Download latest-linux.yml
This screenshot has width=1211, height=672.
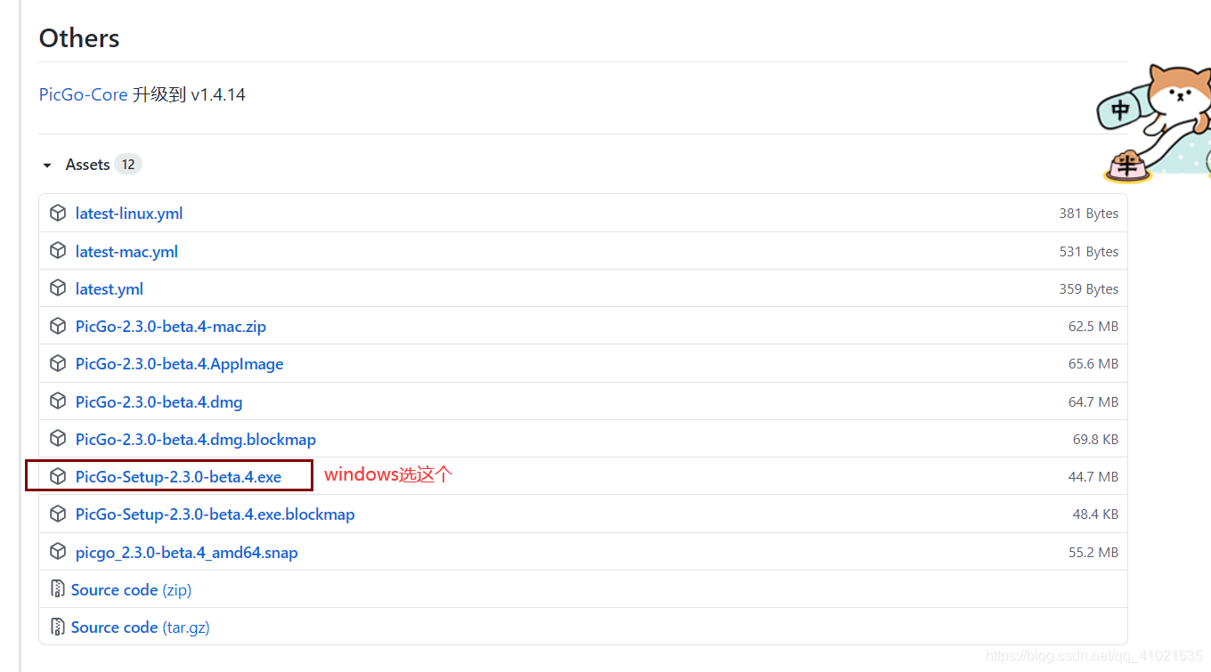pyautogui.click(x=129, y=214)
